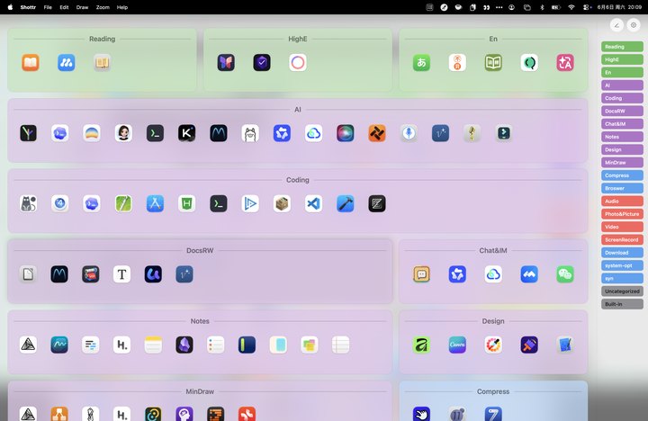Open the blue microphone app in AI
This screenshot has height=421, width=648.
409,133
